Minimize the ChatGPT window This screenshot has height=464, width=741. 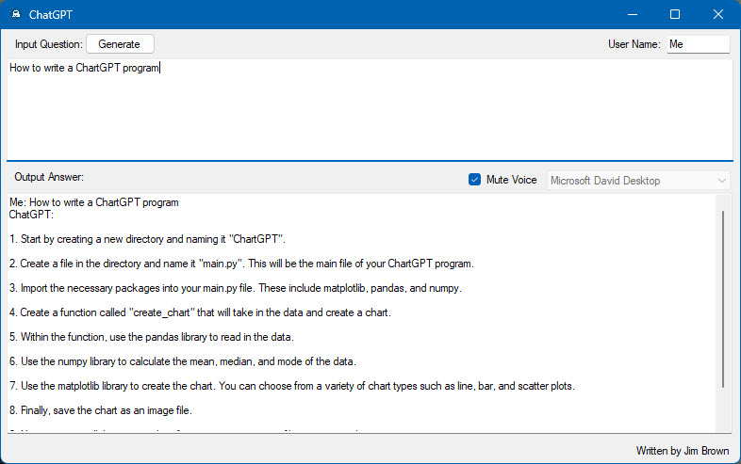click(633, 15)
